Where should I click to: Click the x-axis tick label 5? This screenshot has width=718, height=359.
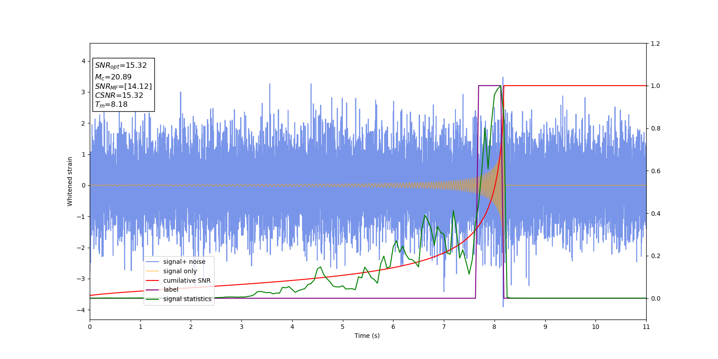[x=343, y=327]
